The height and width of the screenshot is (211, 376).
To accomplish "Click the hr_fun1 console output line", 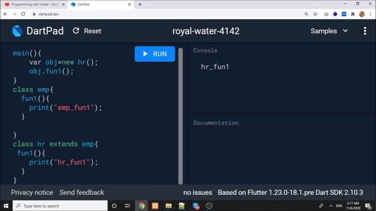I will click(x=215, y=67).
